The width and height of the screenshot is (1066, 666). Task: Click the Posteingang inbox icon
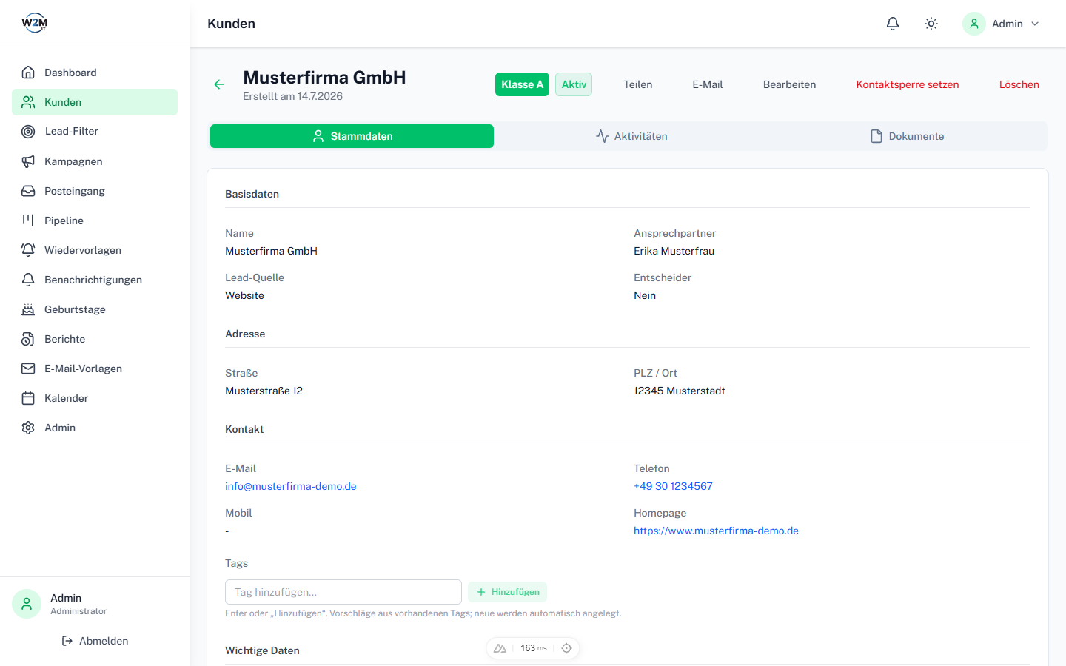coord(28,191)
